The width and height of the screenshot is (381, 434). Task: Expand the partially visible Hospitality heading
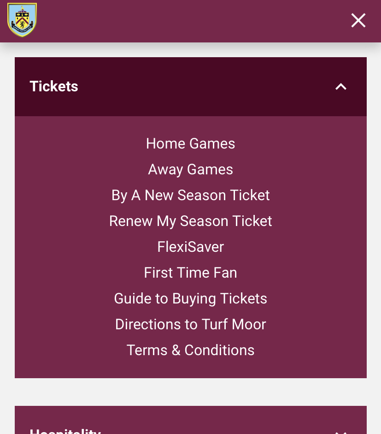[65, 431]
